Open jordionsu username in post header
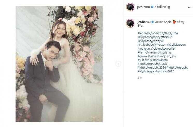193x127 pixels. pyautogui.click(x=144, y=7)
